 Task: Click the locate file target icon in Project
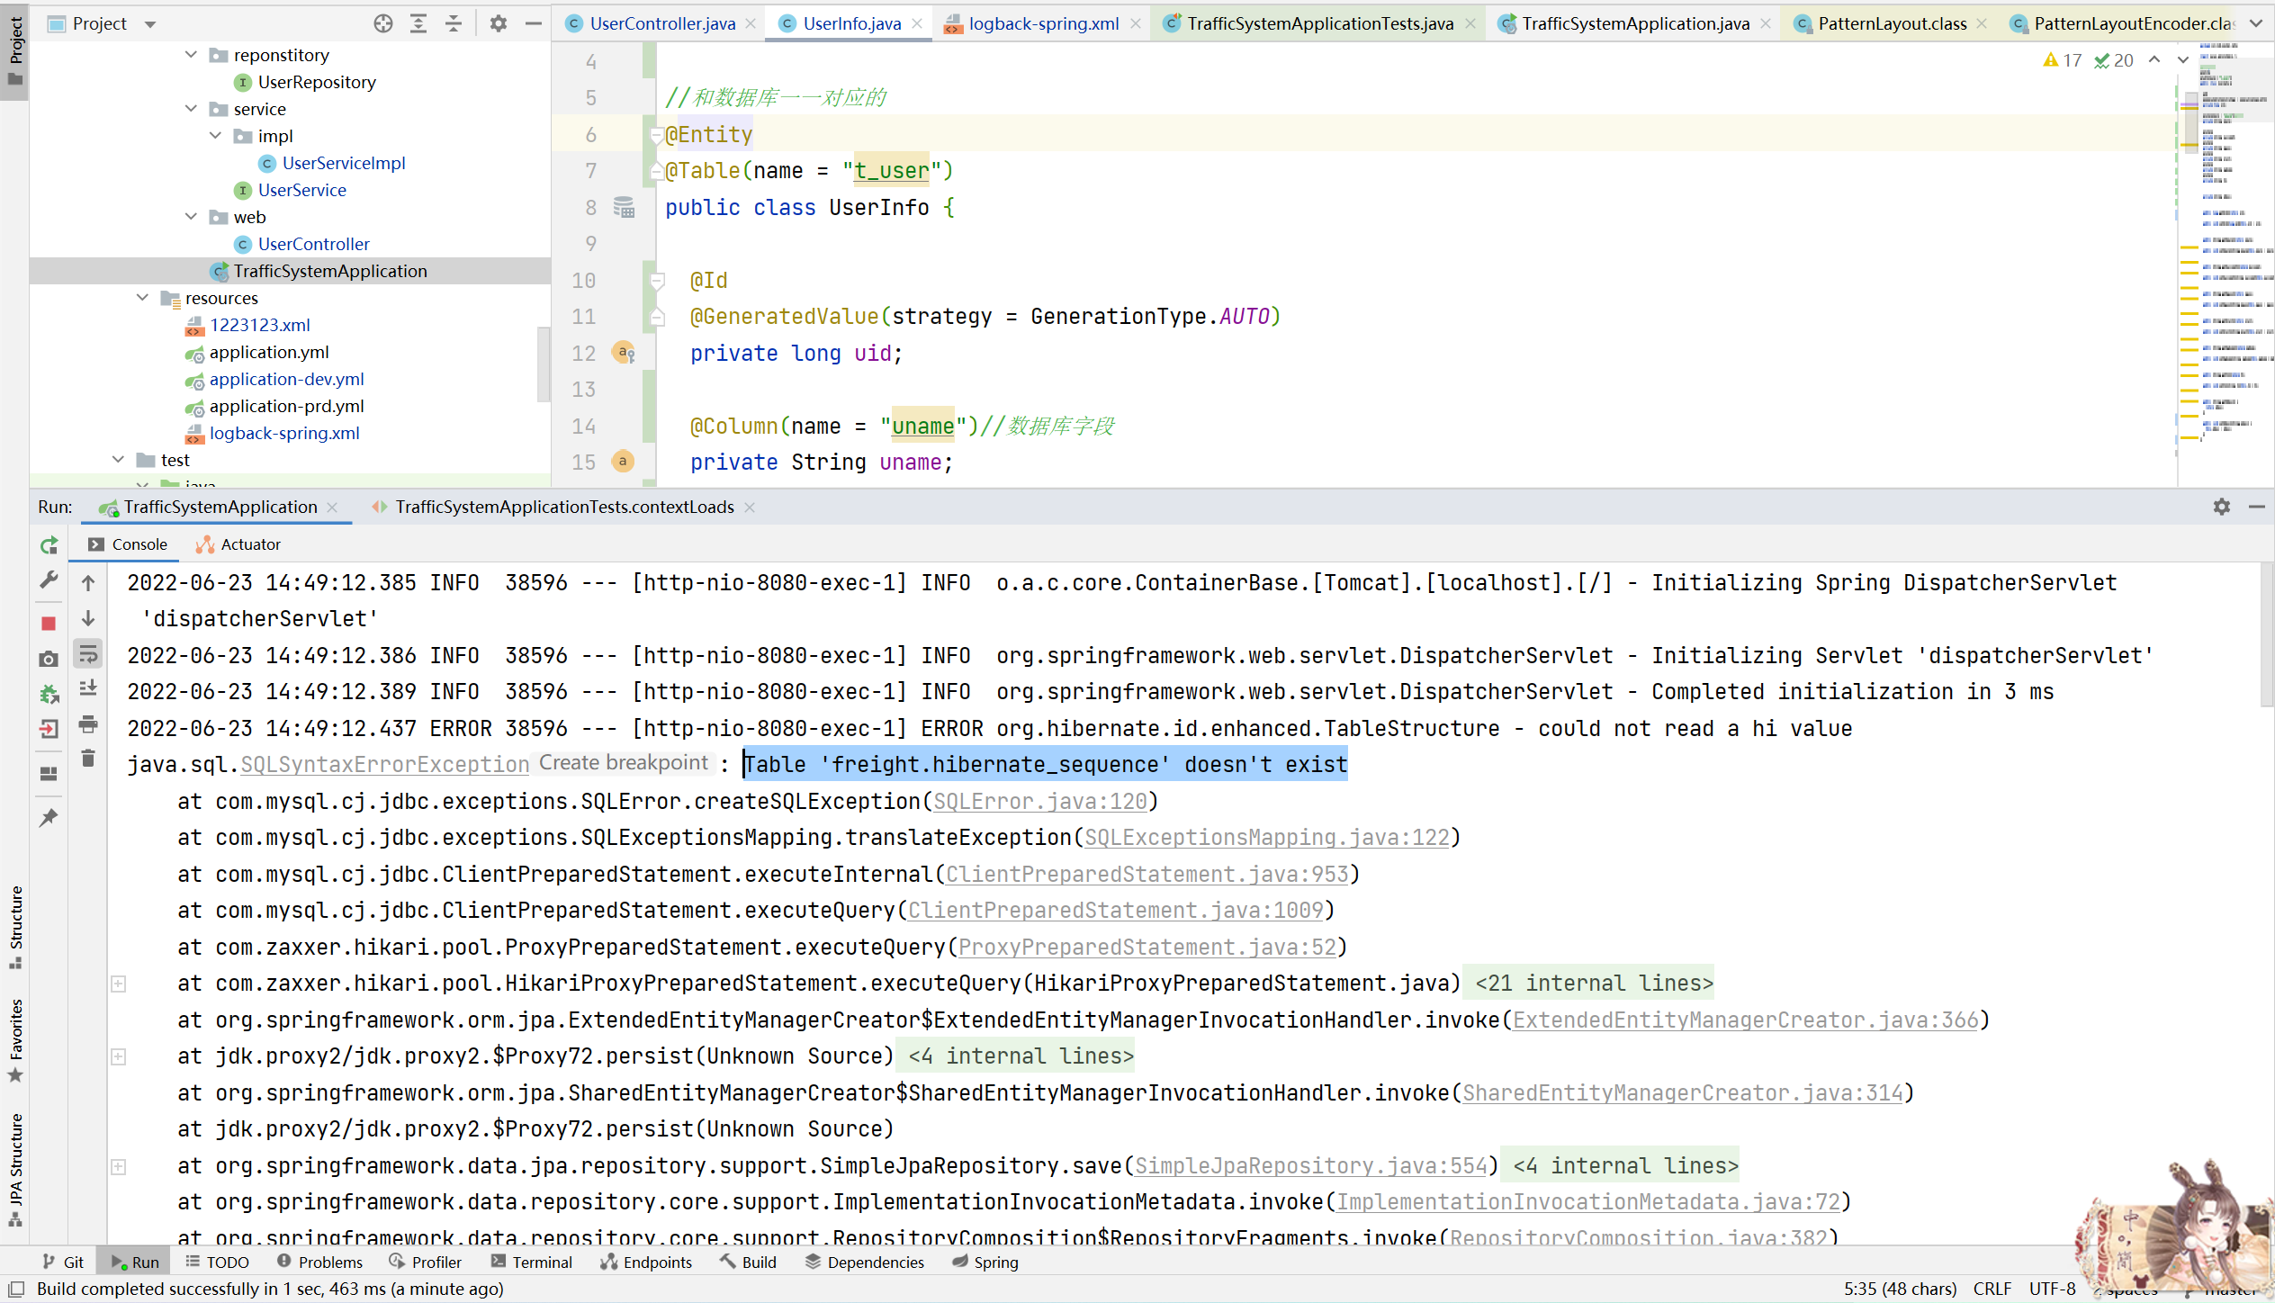coord(383,24)
